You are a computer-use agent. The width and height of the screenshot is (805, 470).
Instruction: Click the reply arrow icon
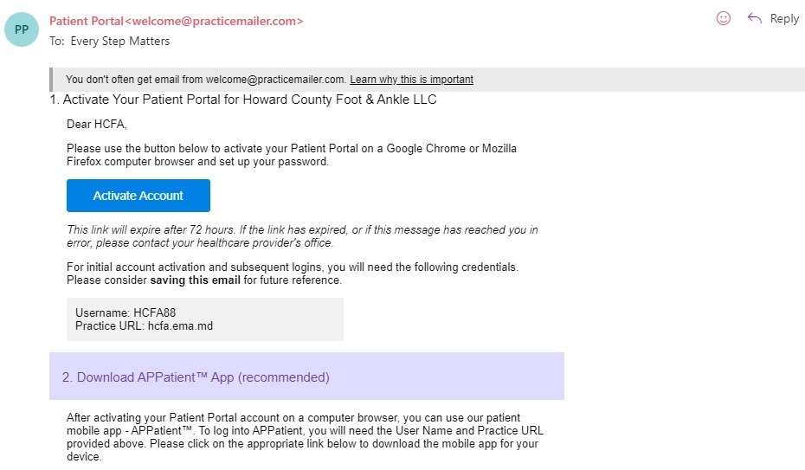(x=754, y=18)
